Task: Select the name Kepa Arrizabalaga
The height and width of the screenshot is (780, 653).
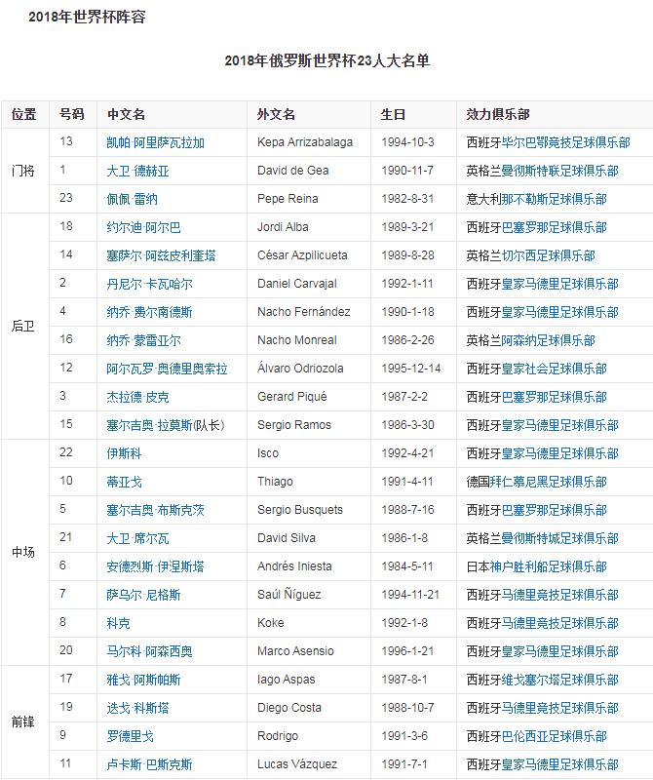Action: click(305, 142)
